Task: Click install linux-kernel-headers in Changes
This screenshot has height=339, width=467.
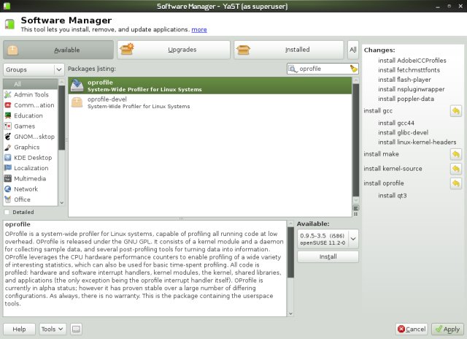Action: pyautogui.click(x=417, y=142)
